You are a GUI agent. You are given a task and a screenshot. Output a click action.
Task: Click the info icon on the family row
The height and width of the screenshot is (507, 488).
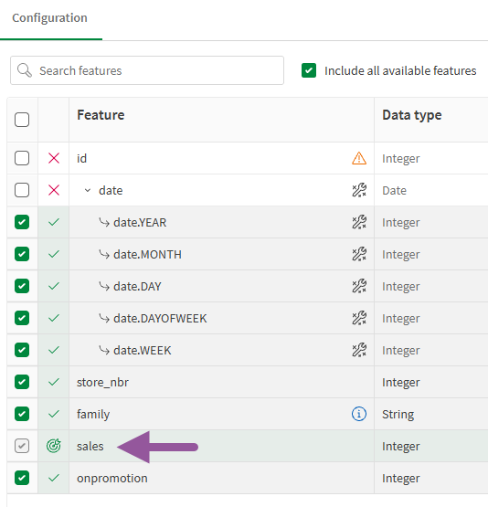pyautogui.click(x=359, y=414)
